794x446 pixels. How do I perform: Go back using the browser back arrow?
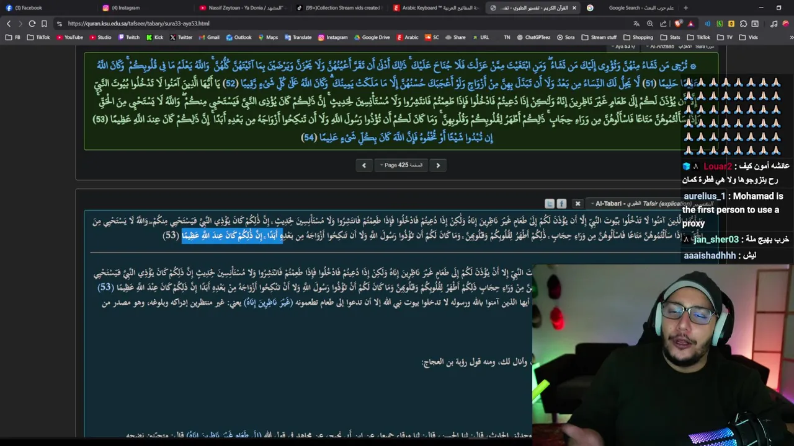[x=9, y=24]
